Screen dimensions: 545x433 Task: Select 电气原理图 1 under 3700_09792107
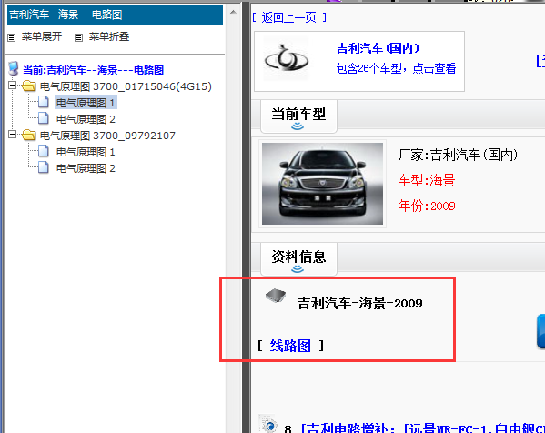click(x=86, y=152)
